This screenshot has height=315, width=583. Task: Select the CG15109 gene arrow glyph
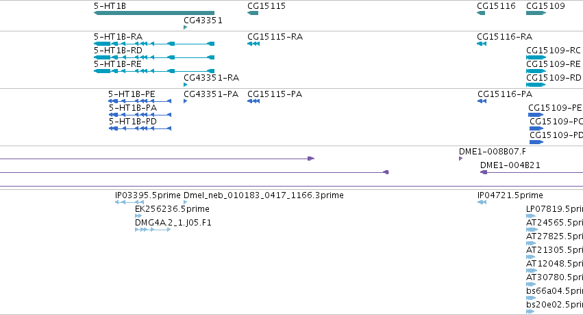536,13
